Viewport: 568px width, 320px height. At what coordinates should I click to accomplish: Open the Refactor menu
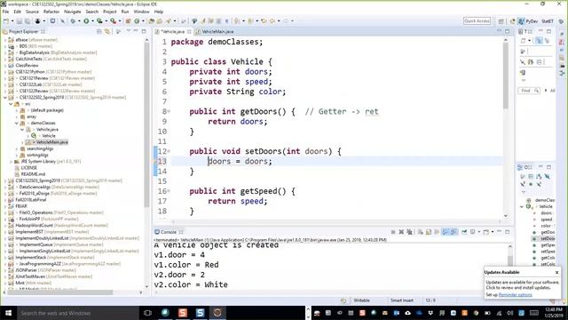tap(51, 12)
